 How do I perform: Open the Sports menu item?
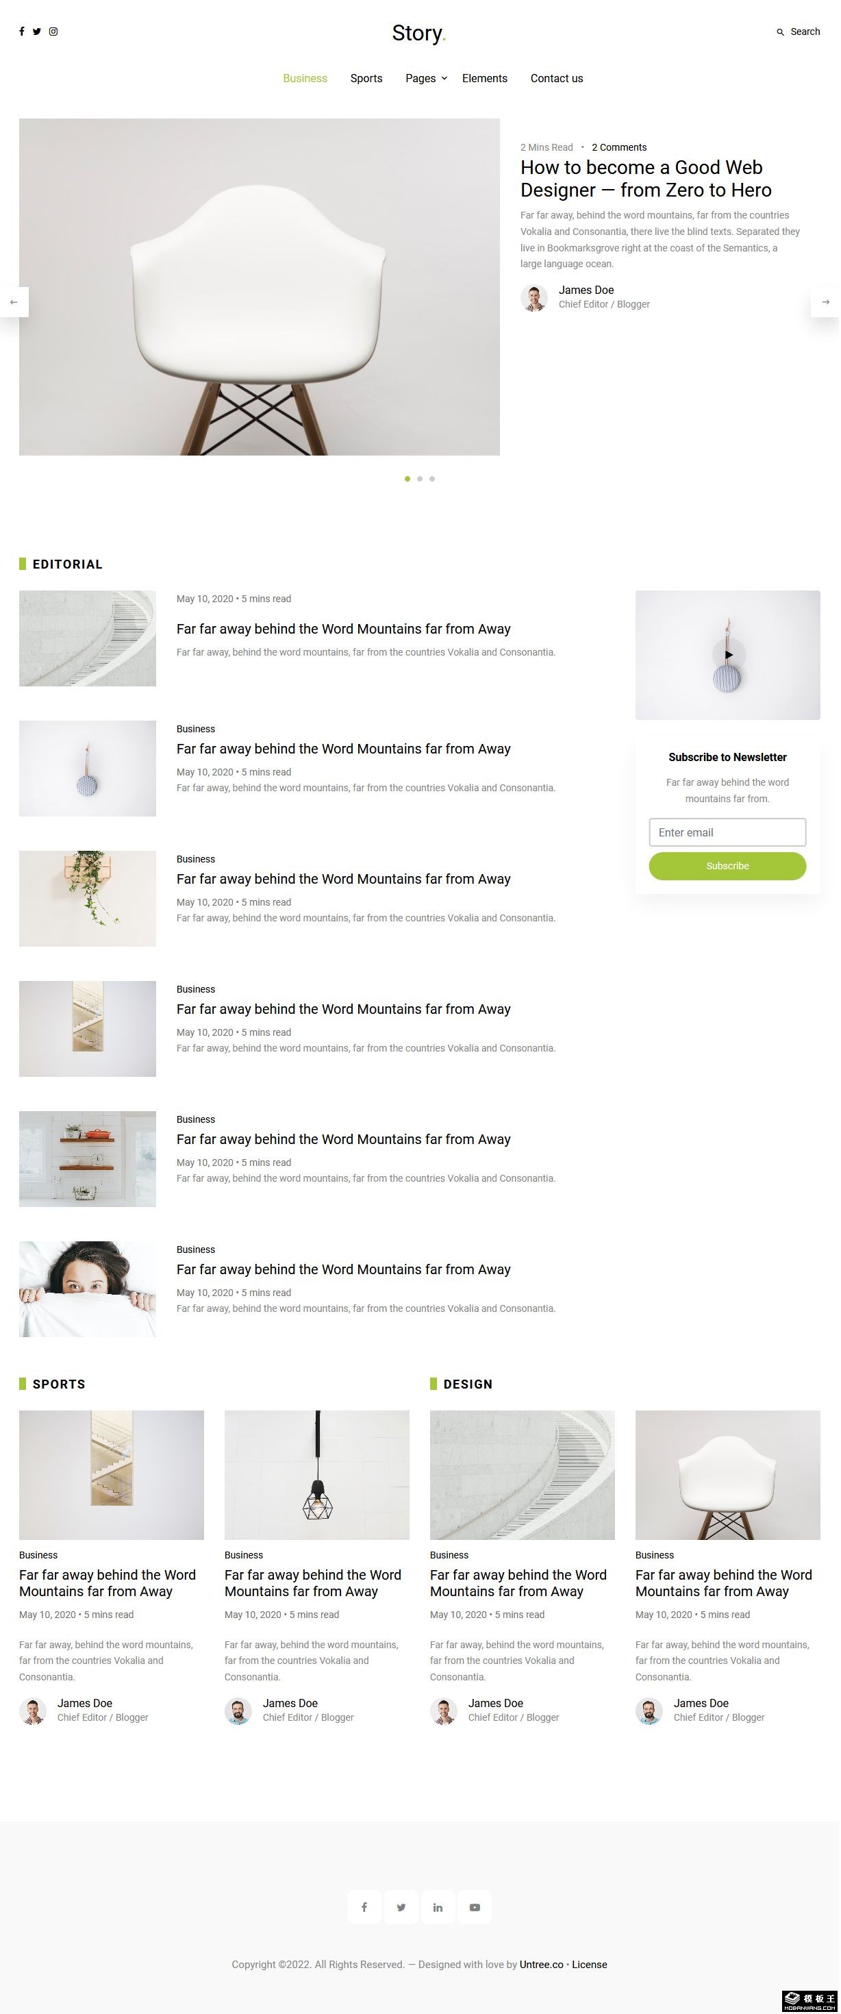click(366, 78)
